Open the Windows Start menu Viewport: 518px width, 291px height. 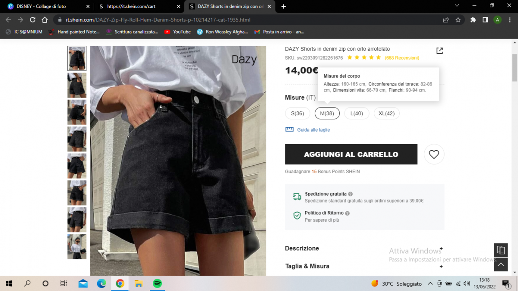click(x=9, y=284)
